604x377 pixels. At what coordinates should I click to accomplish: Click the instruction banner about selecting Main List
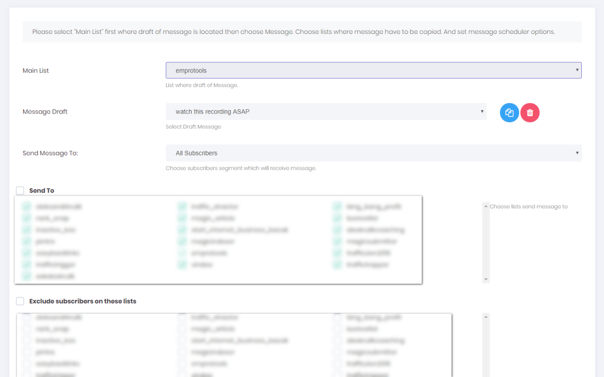(x=302, y=32)
